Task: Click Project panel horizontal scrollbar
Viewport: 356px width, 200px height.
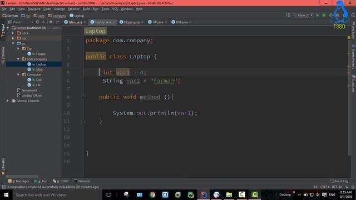Action: coord(22,176)
